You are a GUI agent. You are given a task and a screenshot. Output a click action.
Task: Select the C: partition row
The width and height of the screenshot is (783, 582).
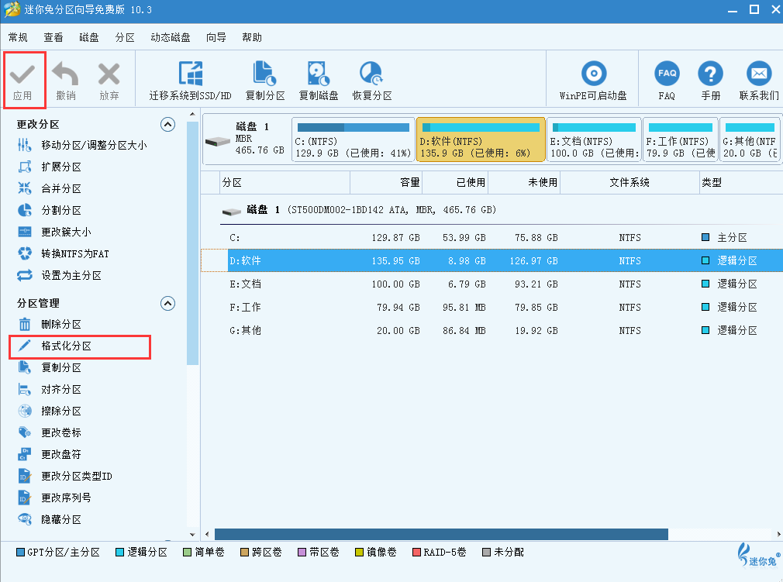(x=492, y=238)
